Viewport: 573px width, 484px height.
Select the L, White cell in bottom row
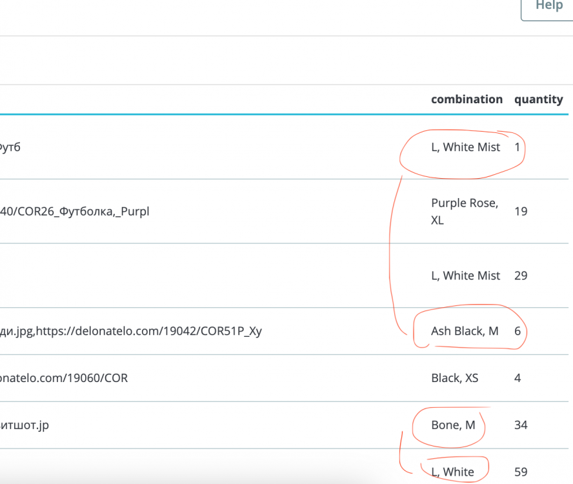coord(452,472)
